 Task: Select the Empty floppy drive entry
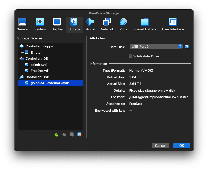[x=35, y=53]
